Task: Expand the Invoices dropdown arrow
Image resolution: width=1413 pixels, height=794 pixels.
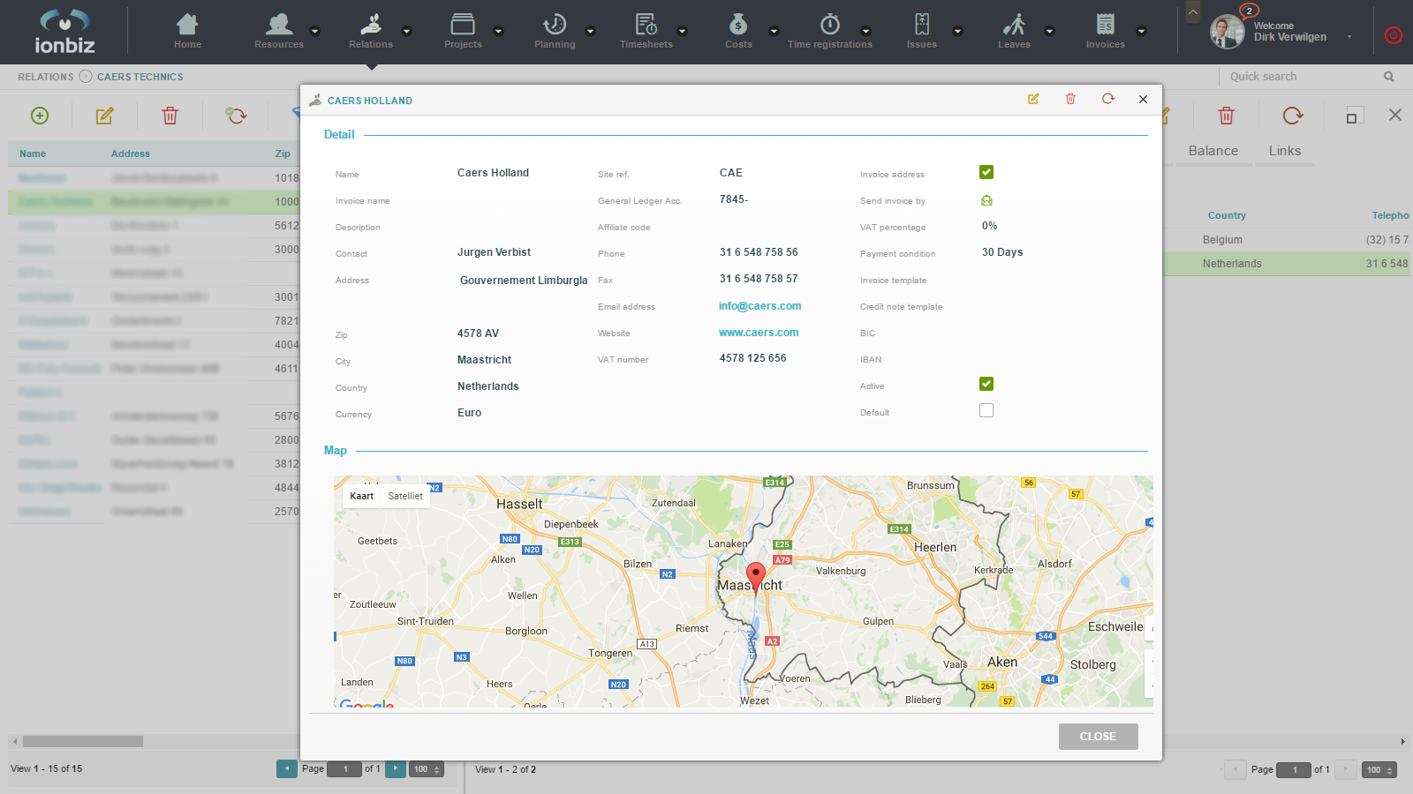Action: click(1141, 32)
